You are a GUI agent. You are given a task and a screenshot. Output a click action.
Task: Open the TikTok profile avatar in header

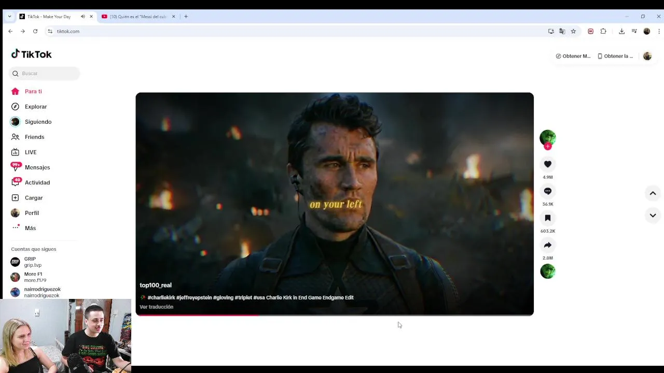647,56
